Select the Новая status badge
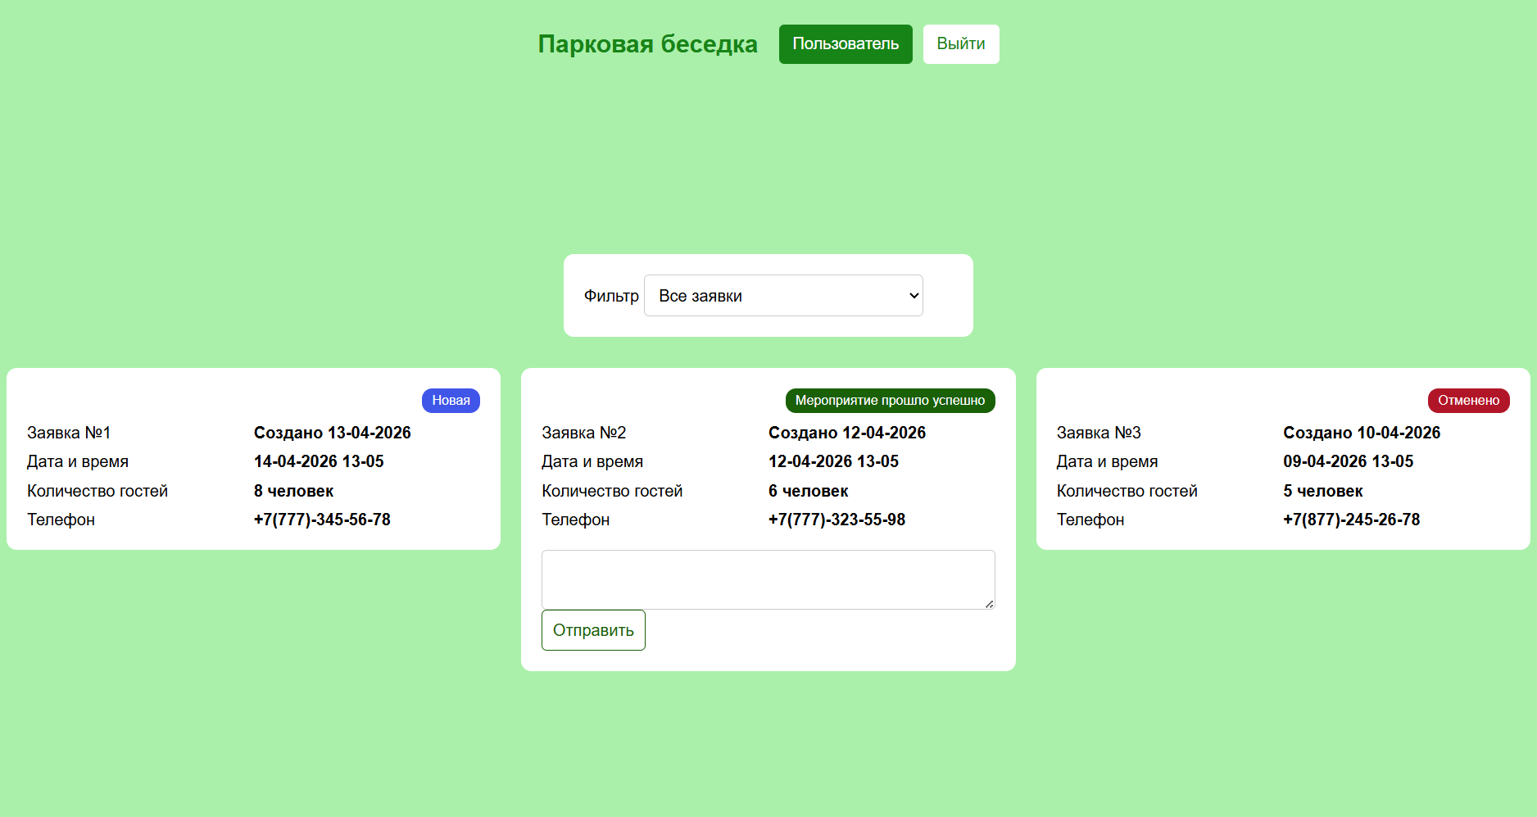The image size is (1537, 817). click(x=451, y=401)
